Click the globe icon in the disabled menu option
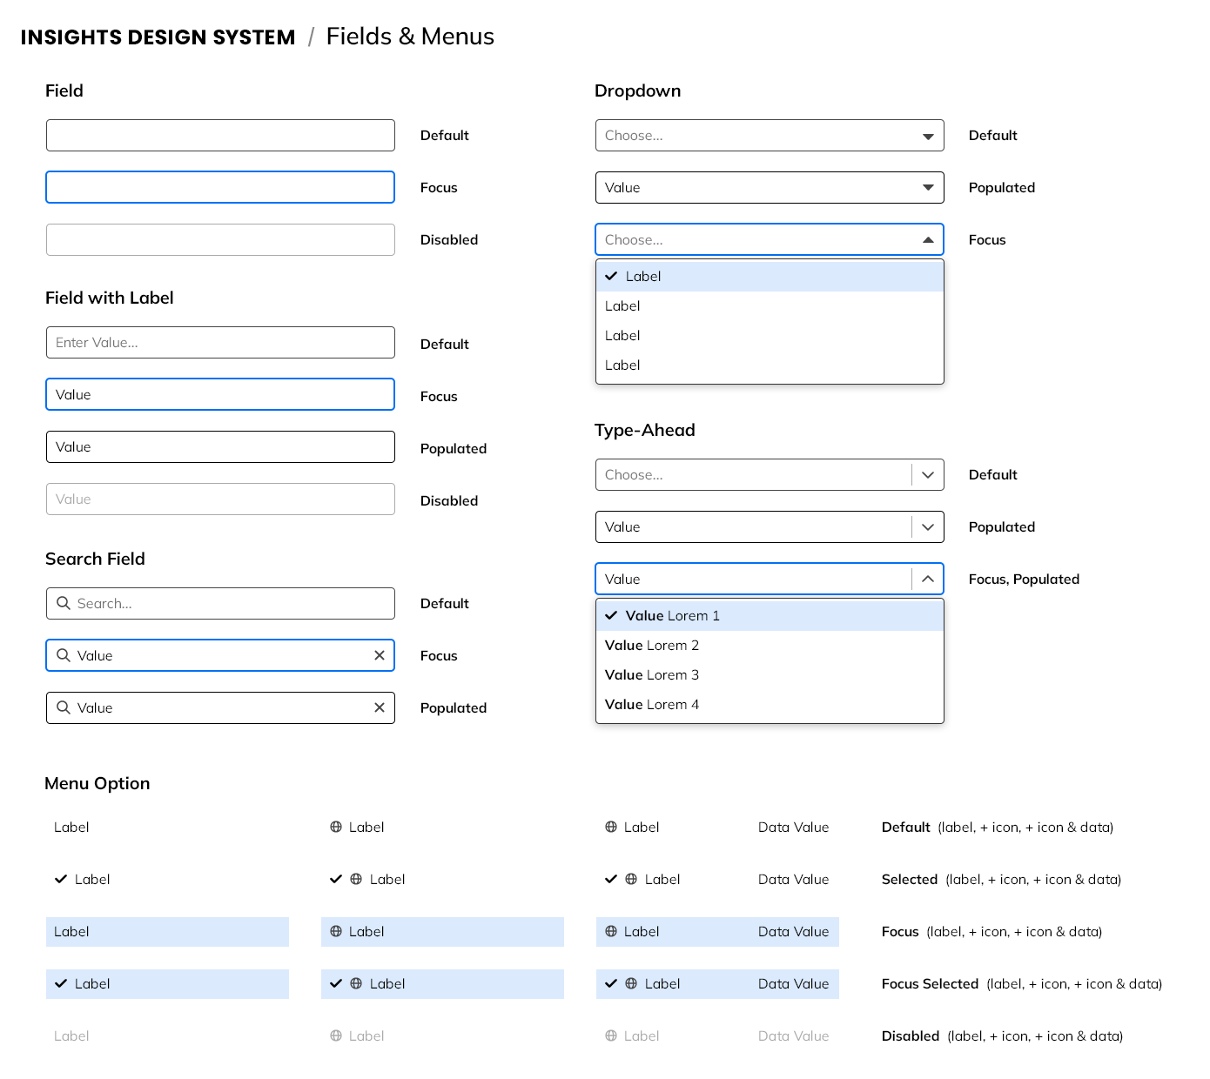The image size is (1210, 1079). point(336,1035)
